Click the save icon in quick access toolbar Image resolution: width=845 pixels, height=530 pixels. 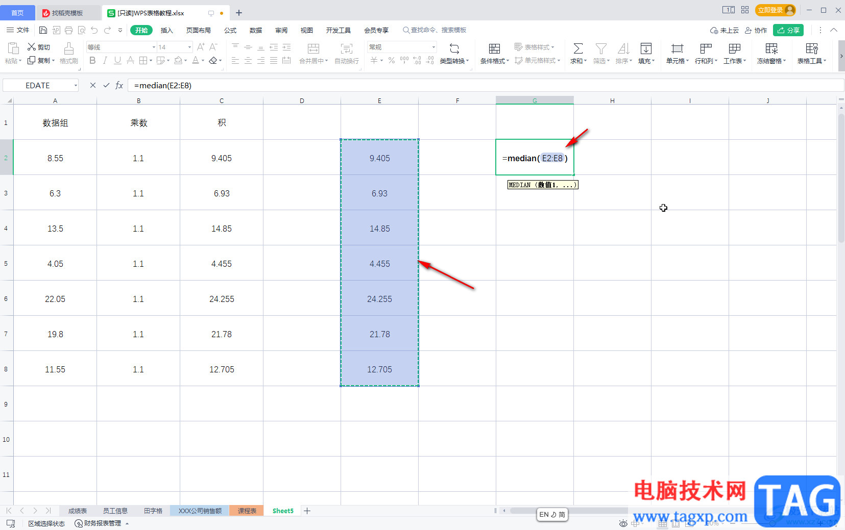point(43,30)
